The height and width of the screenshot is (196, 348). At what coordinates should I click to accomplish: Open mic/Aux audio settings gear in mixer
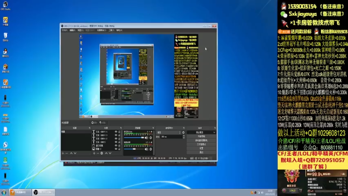click(x=151, y=138)
